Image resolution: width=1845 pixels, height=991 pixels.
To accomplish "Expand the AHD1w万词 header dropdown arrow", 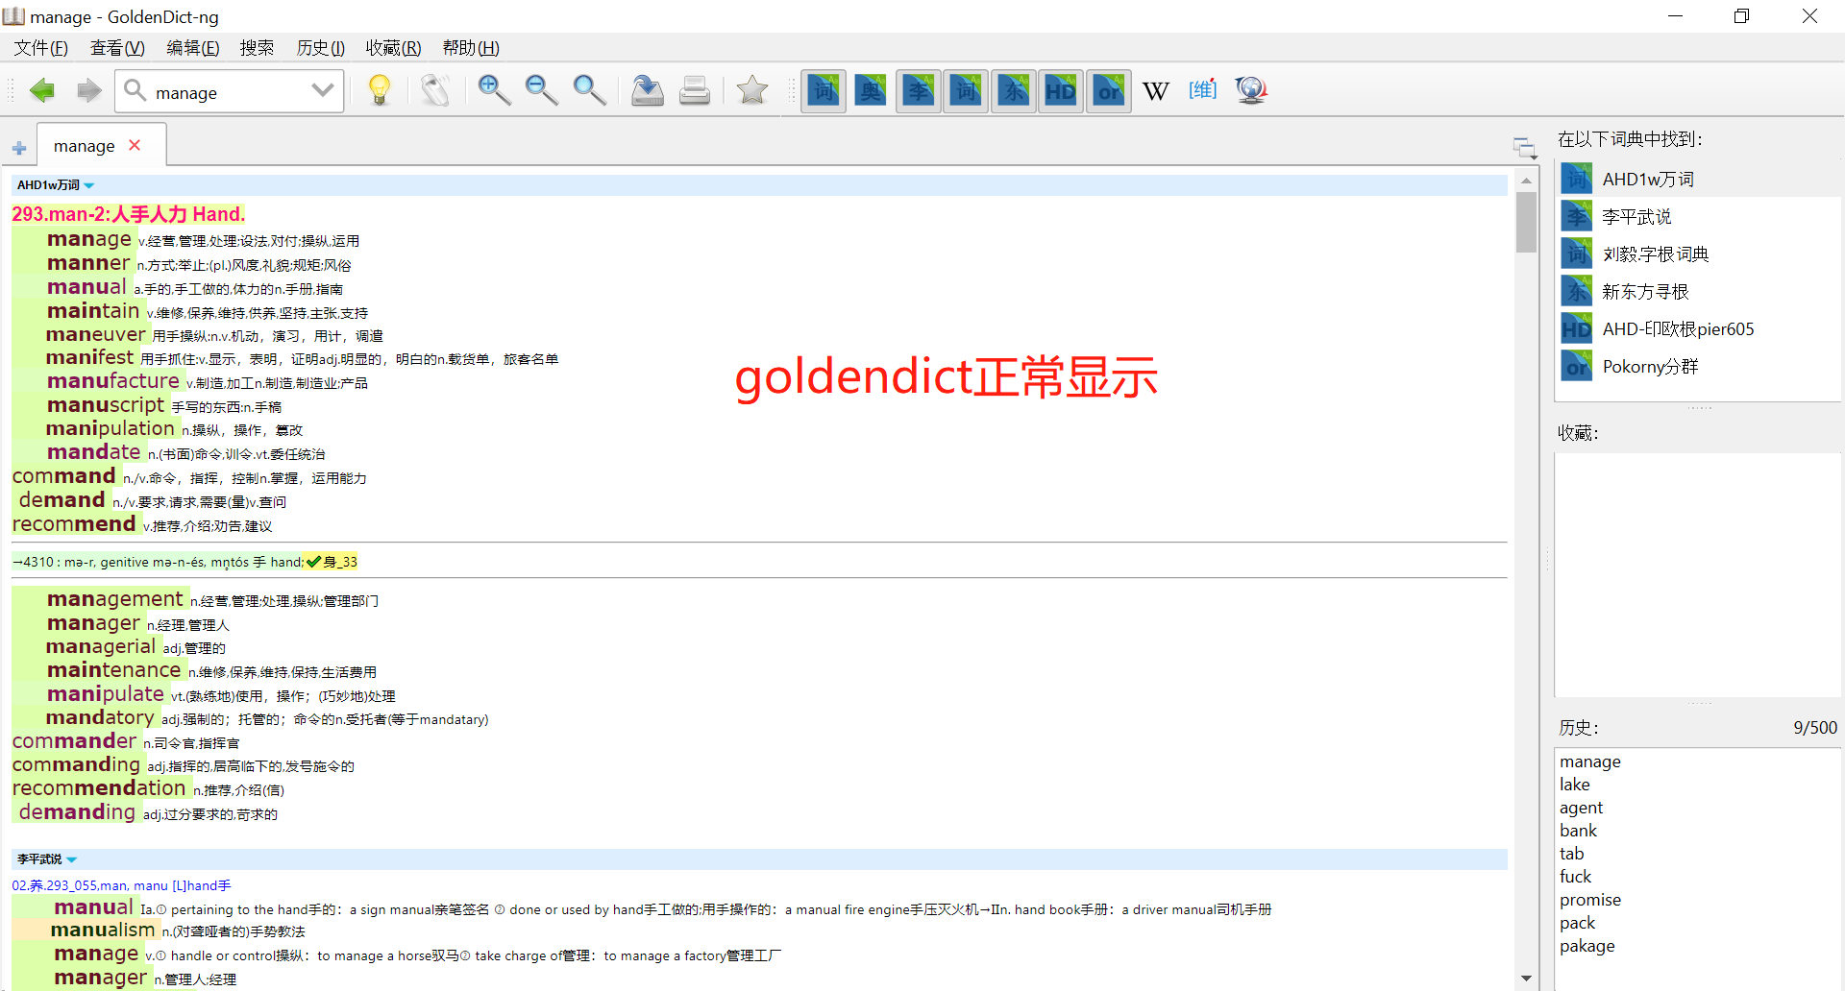I will (89, 185).
